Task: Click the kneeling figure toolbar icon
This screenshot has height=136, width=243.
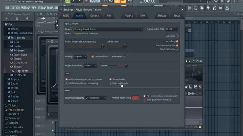Action: tap(214, 8)
